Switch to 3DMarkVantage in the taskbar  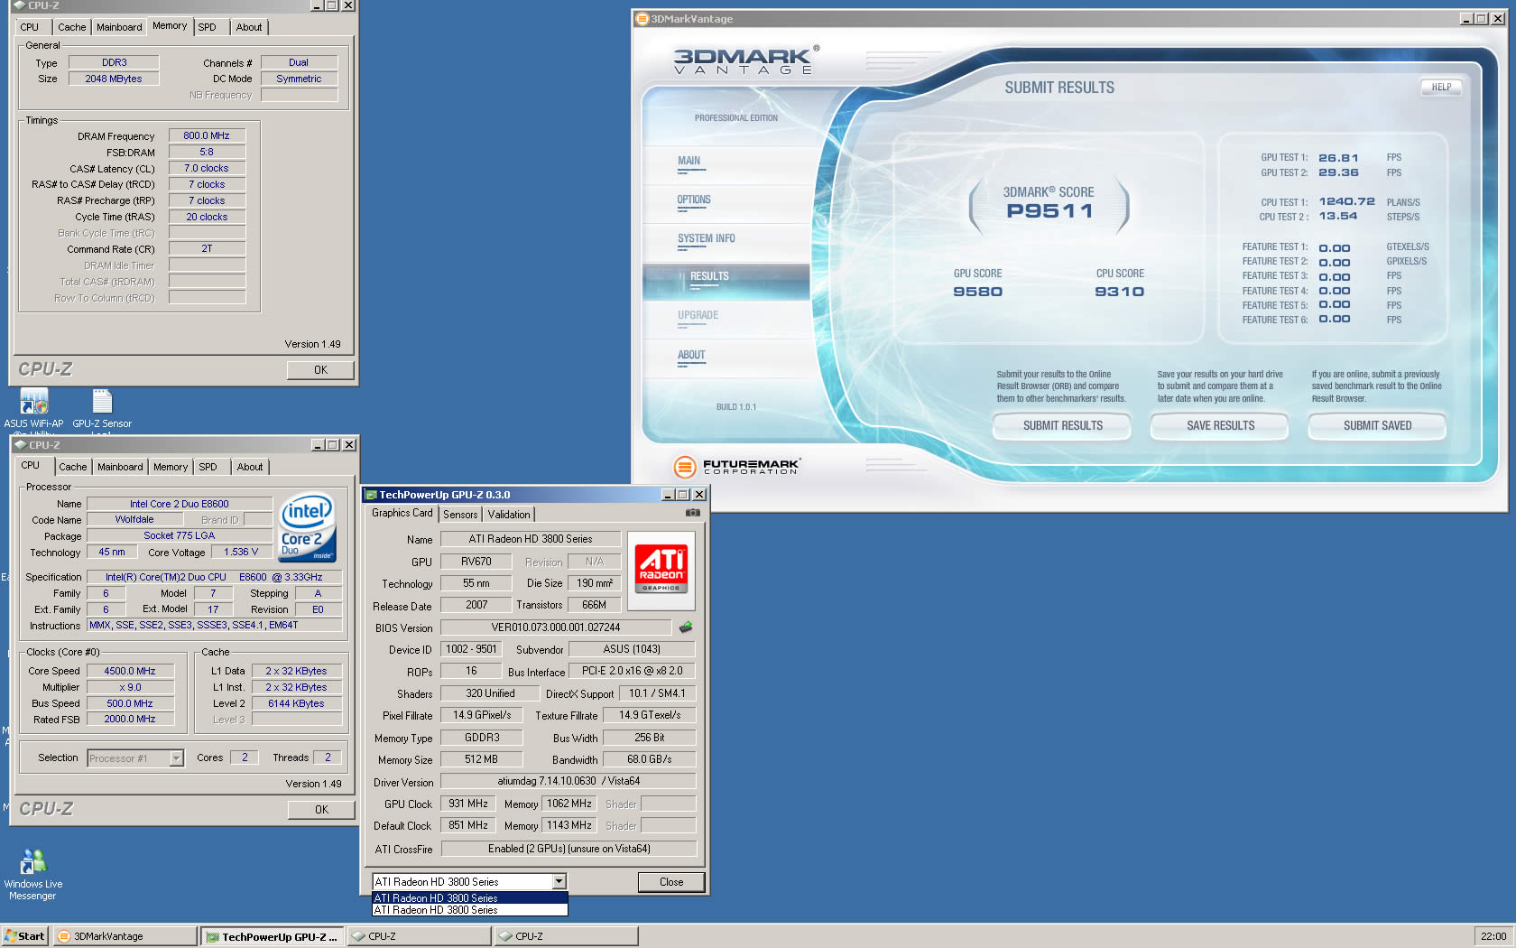[x=125, y=936]
